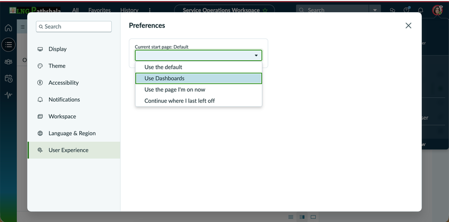Click the user avatar in top right
This screenshot has height=222, width=449.
[437, 10]
